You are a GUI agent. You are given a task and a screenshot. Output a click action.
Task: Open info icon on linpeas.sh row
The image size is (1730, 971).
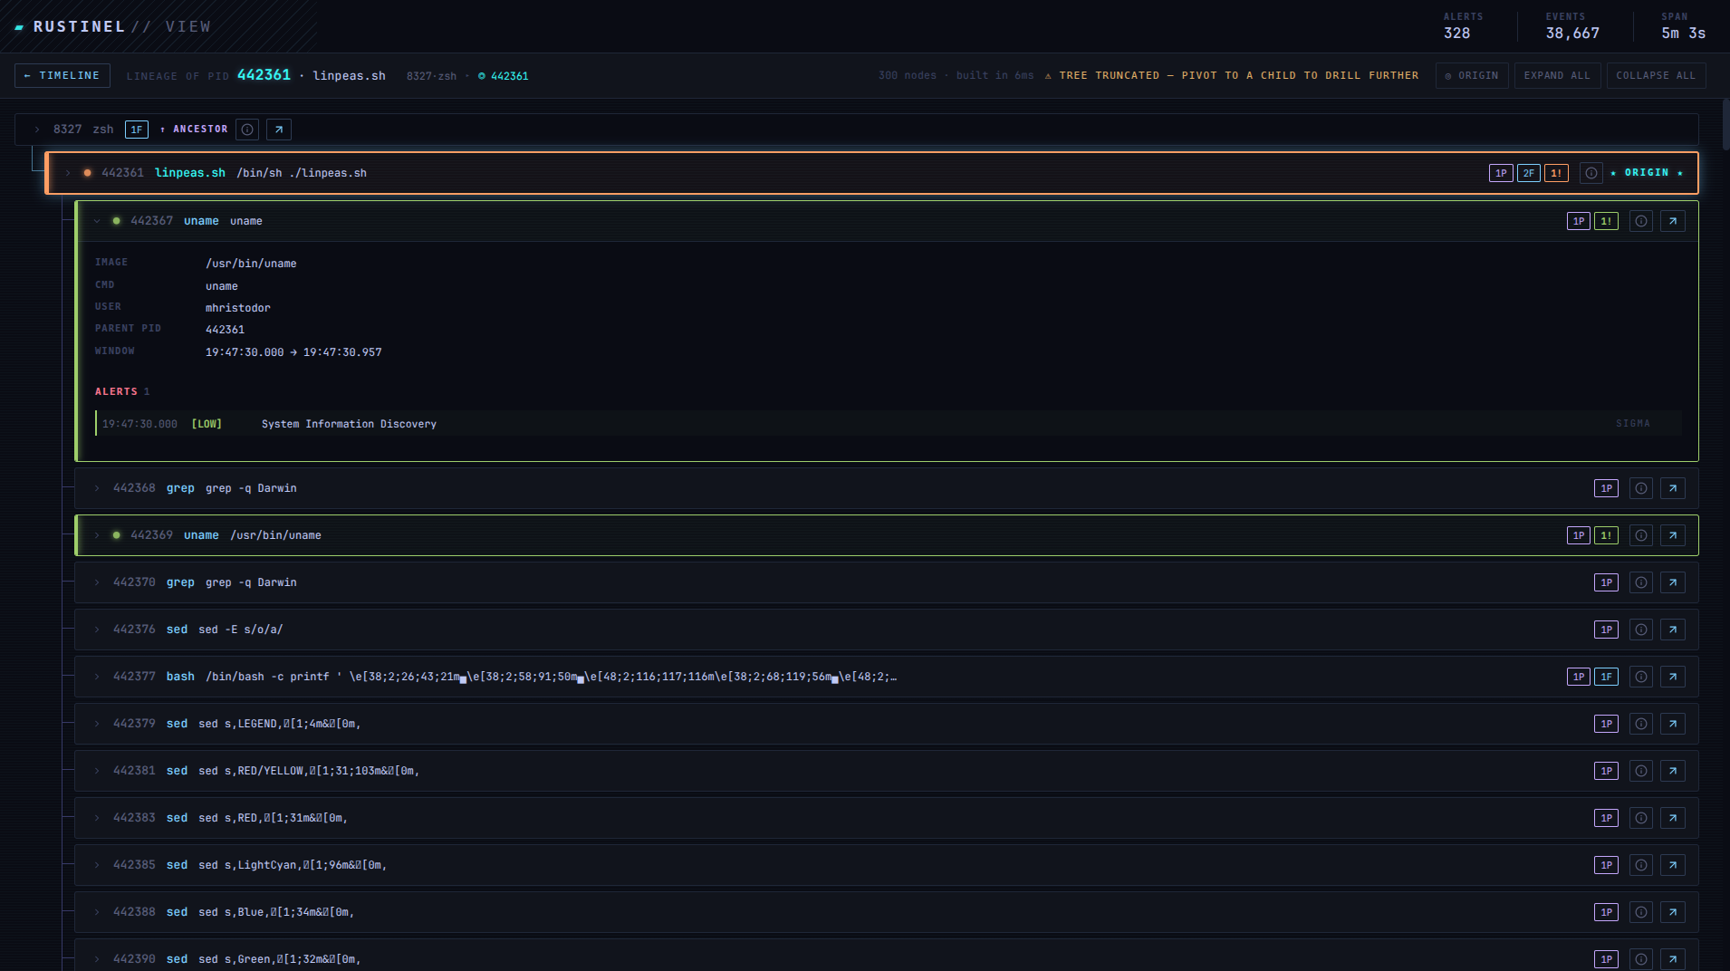coord(1591,173)
